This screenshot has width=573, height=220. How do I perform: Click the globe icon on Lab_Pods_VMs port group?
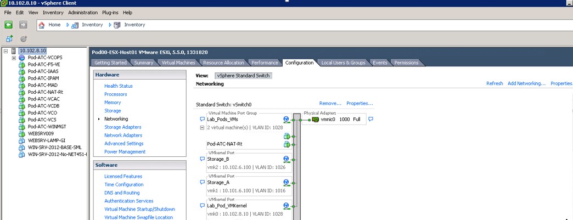pos(286,119)
